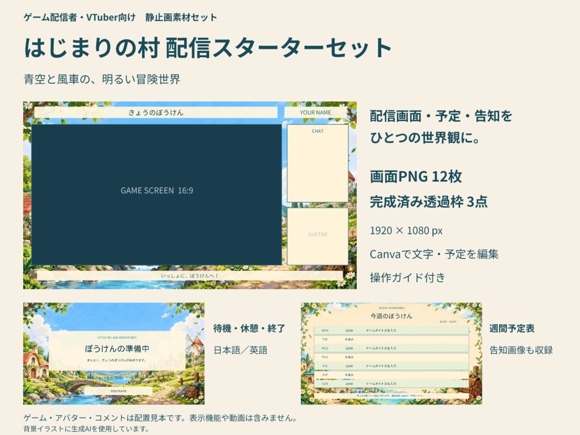Click the GAME SCREEN 16:9 placeholder panel
The width and height of the screenshot is (580, 435).
156,195
